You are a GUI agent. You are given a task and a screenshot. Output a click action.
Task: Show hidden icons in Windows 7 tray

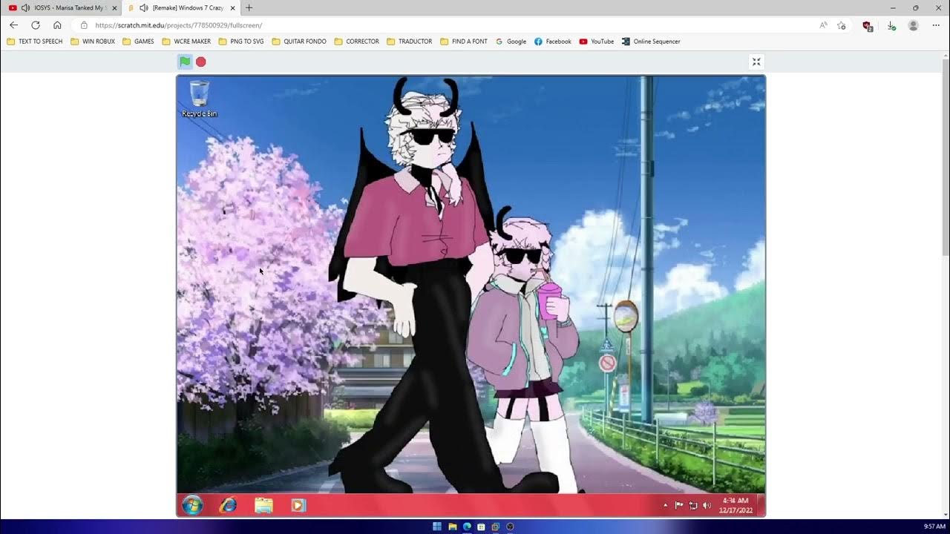pos(665,505)
